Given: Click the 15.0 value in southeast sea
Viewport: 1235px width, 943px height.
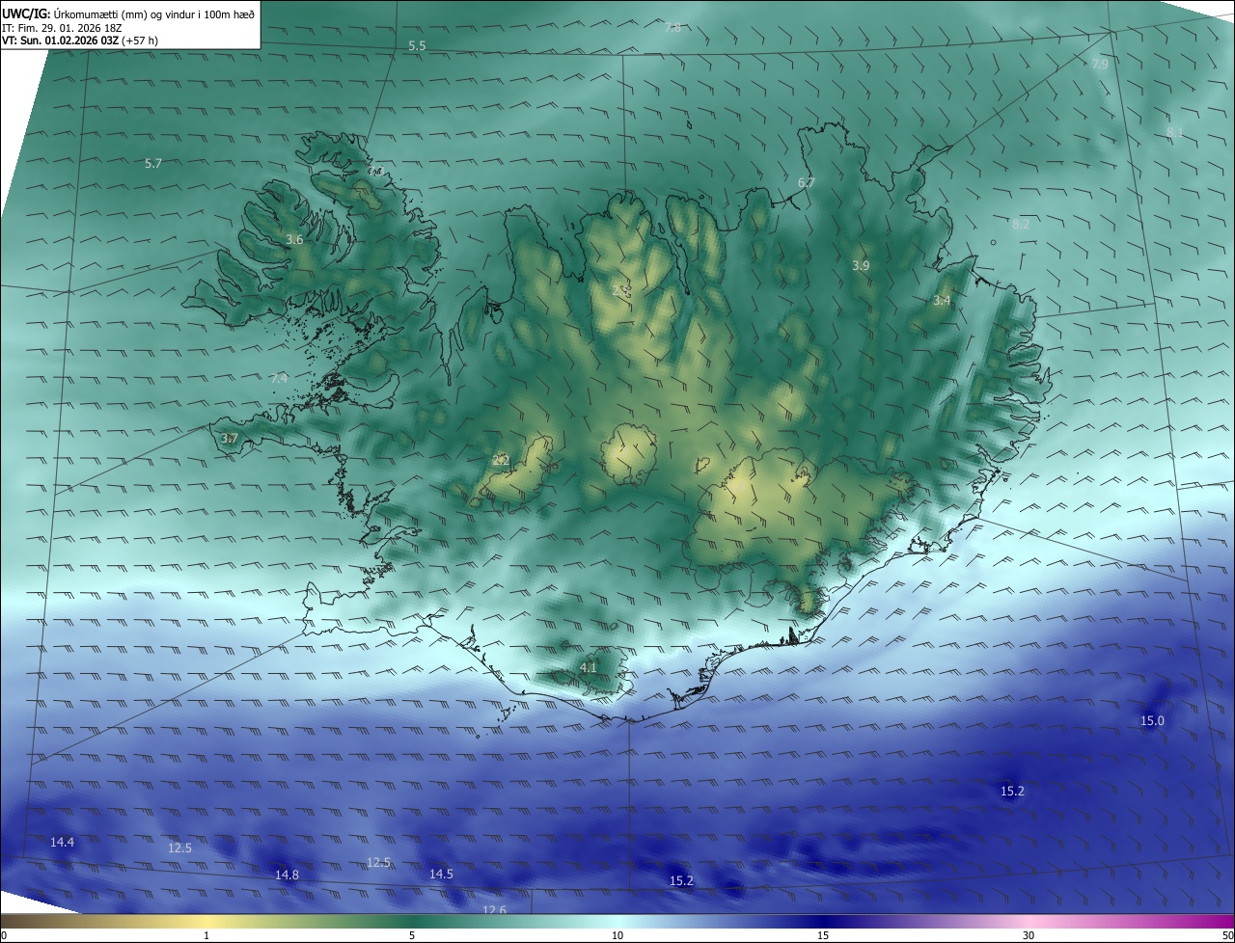Looking at the screenshot, I should coord(1153,721).
